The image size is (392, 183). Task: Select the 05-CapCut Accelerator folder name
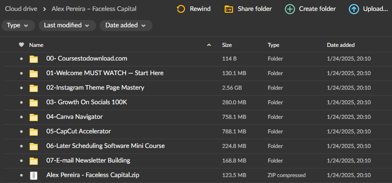[x=79, y=131]
